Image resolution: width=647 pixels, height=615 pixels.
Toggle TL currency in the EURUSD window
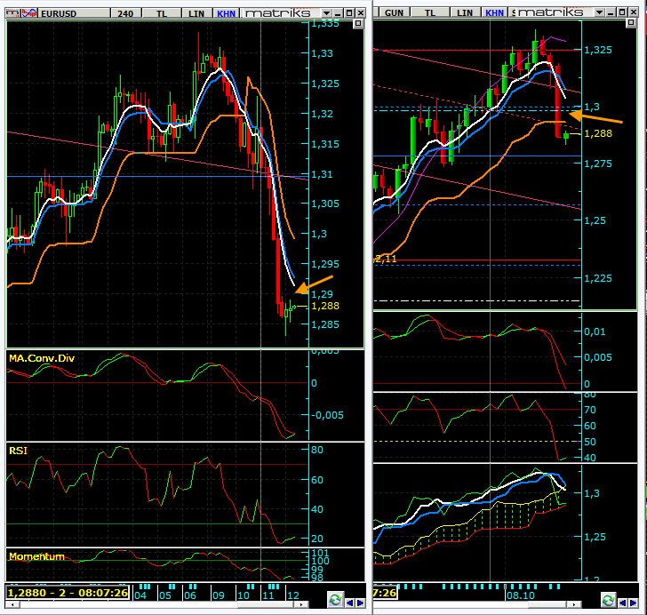click(x=162, y=13)
